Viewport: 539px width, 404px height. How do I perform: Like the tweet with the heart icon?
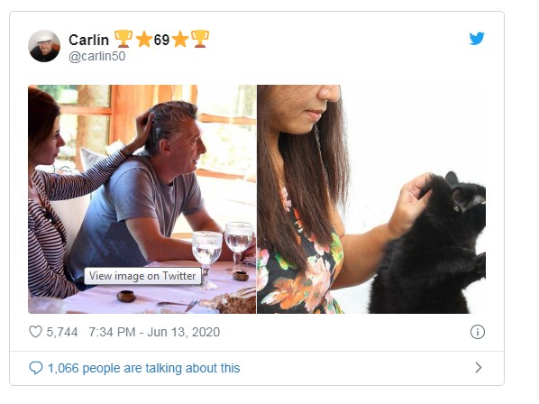(x=35, y=332)
